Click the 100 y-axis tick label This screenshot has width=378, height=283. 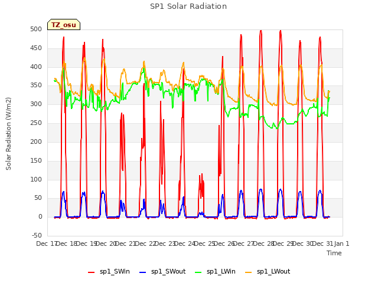tap(36, 179)
